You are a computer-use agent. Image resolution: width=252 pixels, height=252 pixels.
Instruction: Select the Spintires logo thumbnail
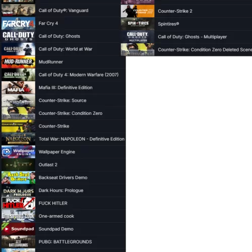click(x=138, y=24)
